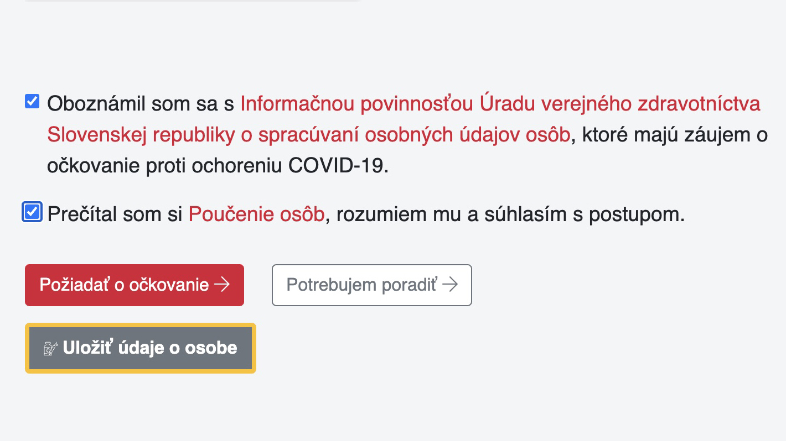The image size is (786, 441).
Task: Follow the "Slovenskej republiky o spracúvaní osobných údajov" link line
Action: coord(309,135)
